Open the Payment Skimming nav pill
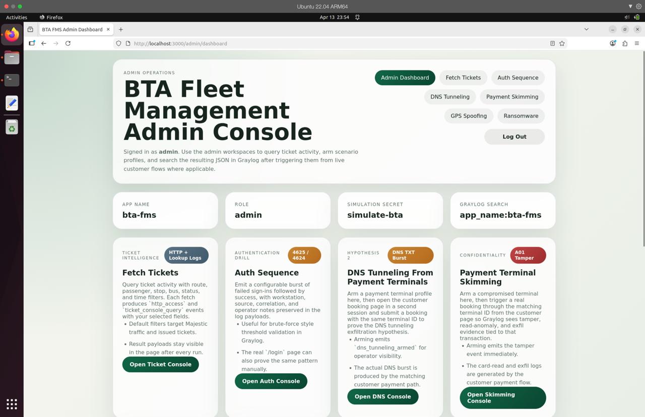The width and height of the screenshot is (645, 417). point(512,97)
